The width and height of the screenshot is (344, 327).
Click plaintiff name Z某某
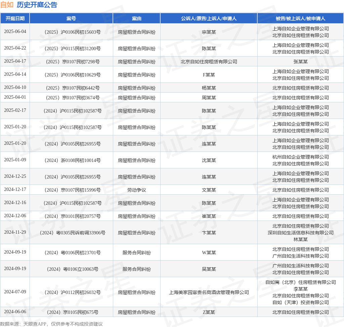tap(209, 312)
